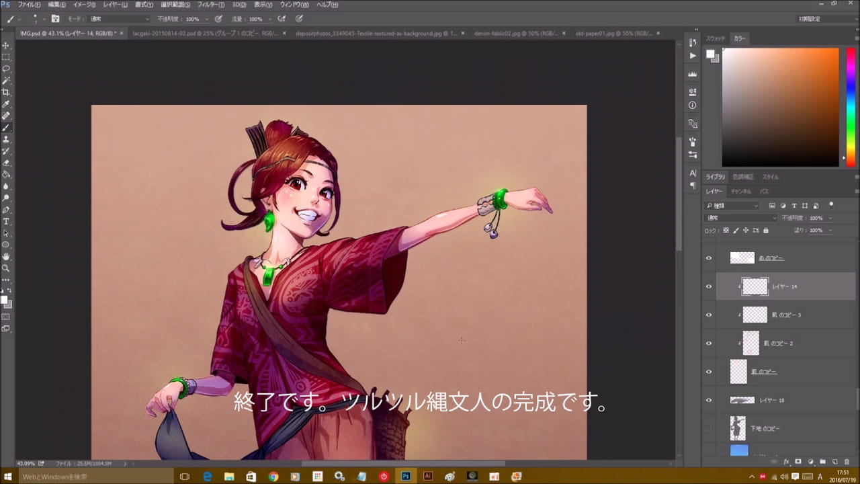Screen dimensions: 860x484
Task: Choose the Crop tool
Action: [6, 92]
